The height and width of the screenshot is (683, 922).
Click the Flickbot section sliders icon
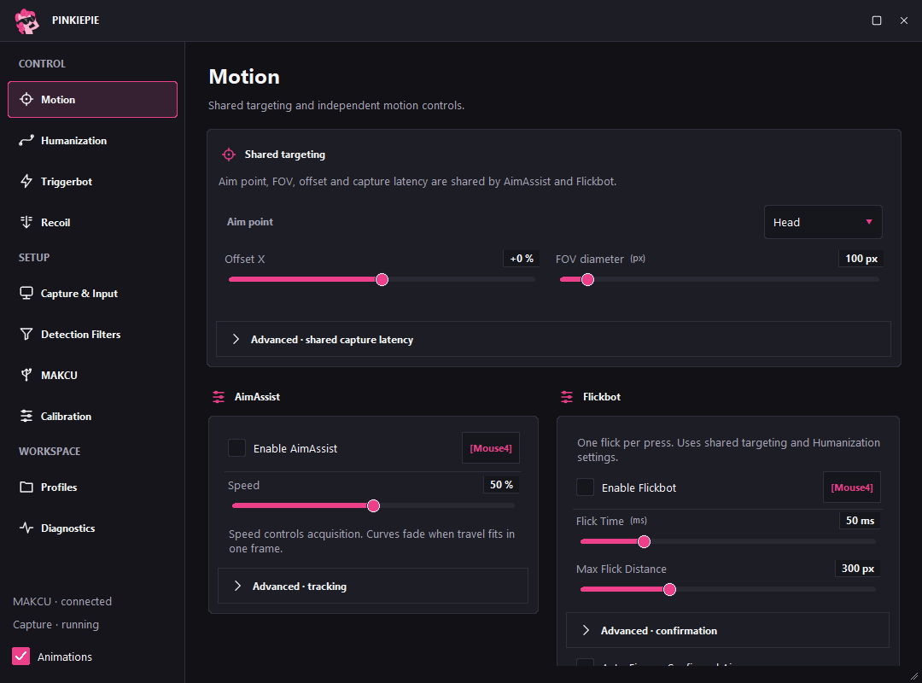point(567,397)
